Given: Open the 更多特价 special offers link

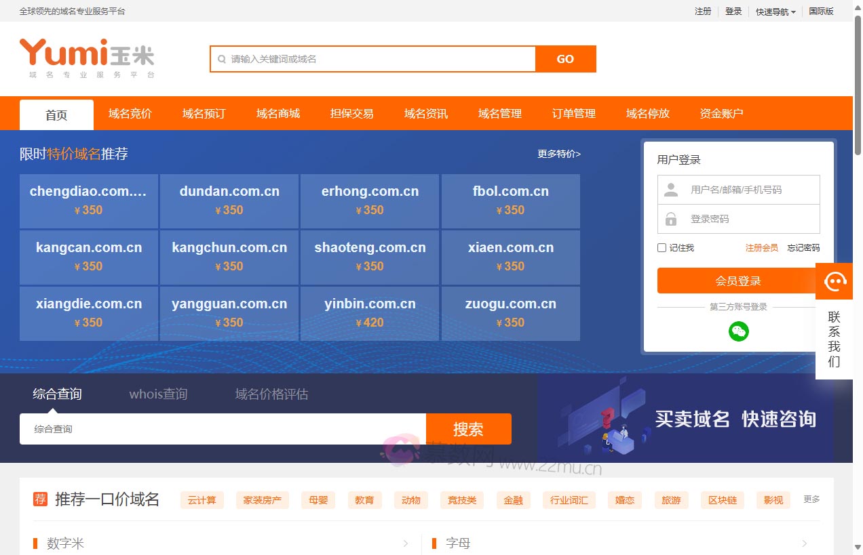Looking at the screenshot, I should pos(558,154).
